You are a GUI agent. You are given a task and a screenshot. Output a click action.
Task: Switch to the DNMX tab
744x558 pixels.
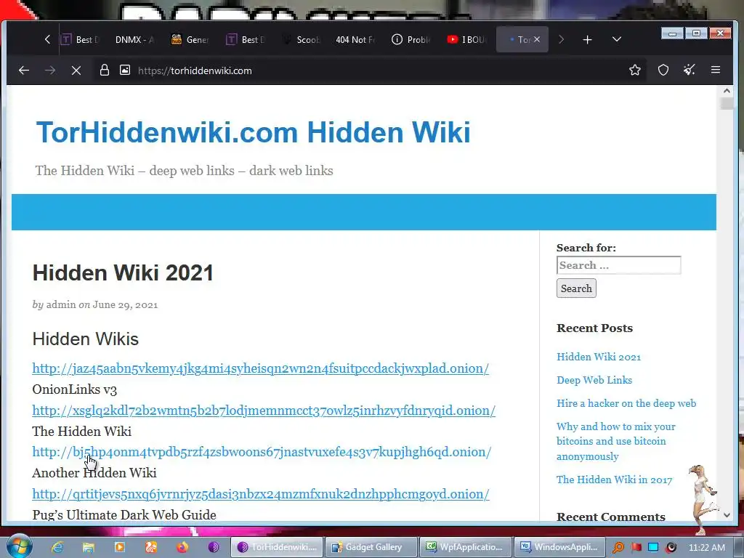pyautogui.click(x=134, y=39)
